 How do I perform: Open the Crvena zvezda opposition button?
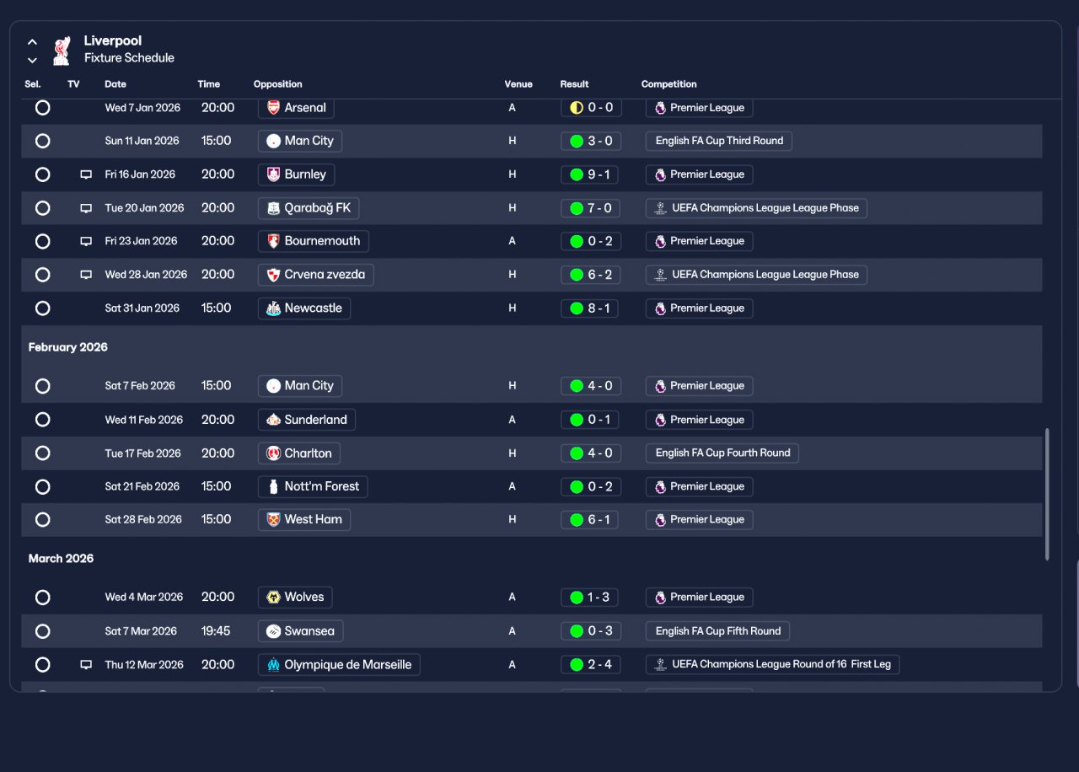point(316,275)
